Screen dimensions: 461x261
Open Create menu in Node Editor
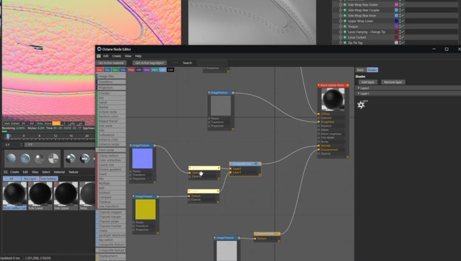tap(116, 56)
